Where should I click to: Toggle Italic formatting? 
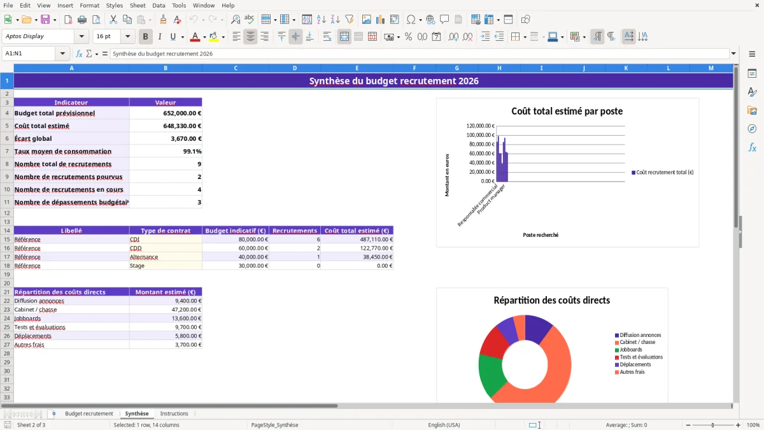click(160, 37)
